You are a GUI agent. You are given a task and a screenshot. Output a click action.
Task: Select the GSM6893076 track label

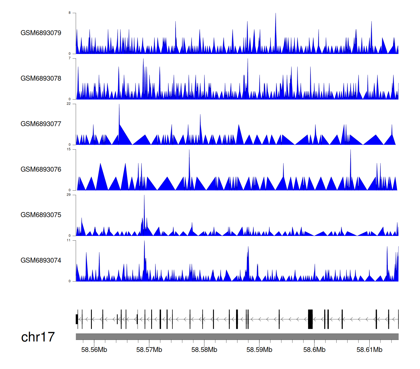pos(41,169)
